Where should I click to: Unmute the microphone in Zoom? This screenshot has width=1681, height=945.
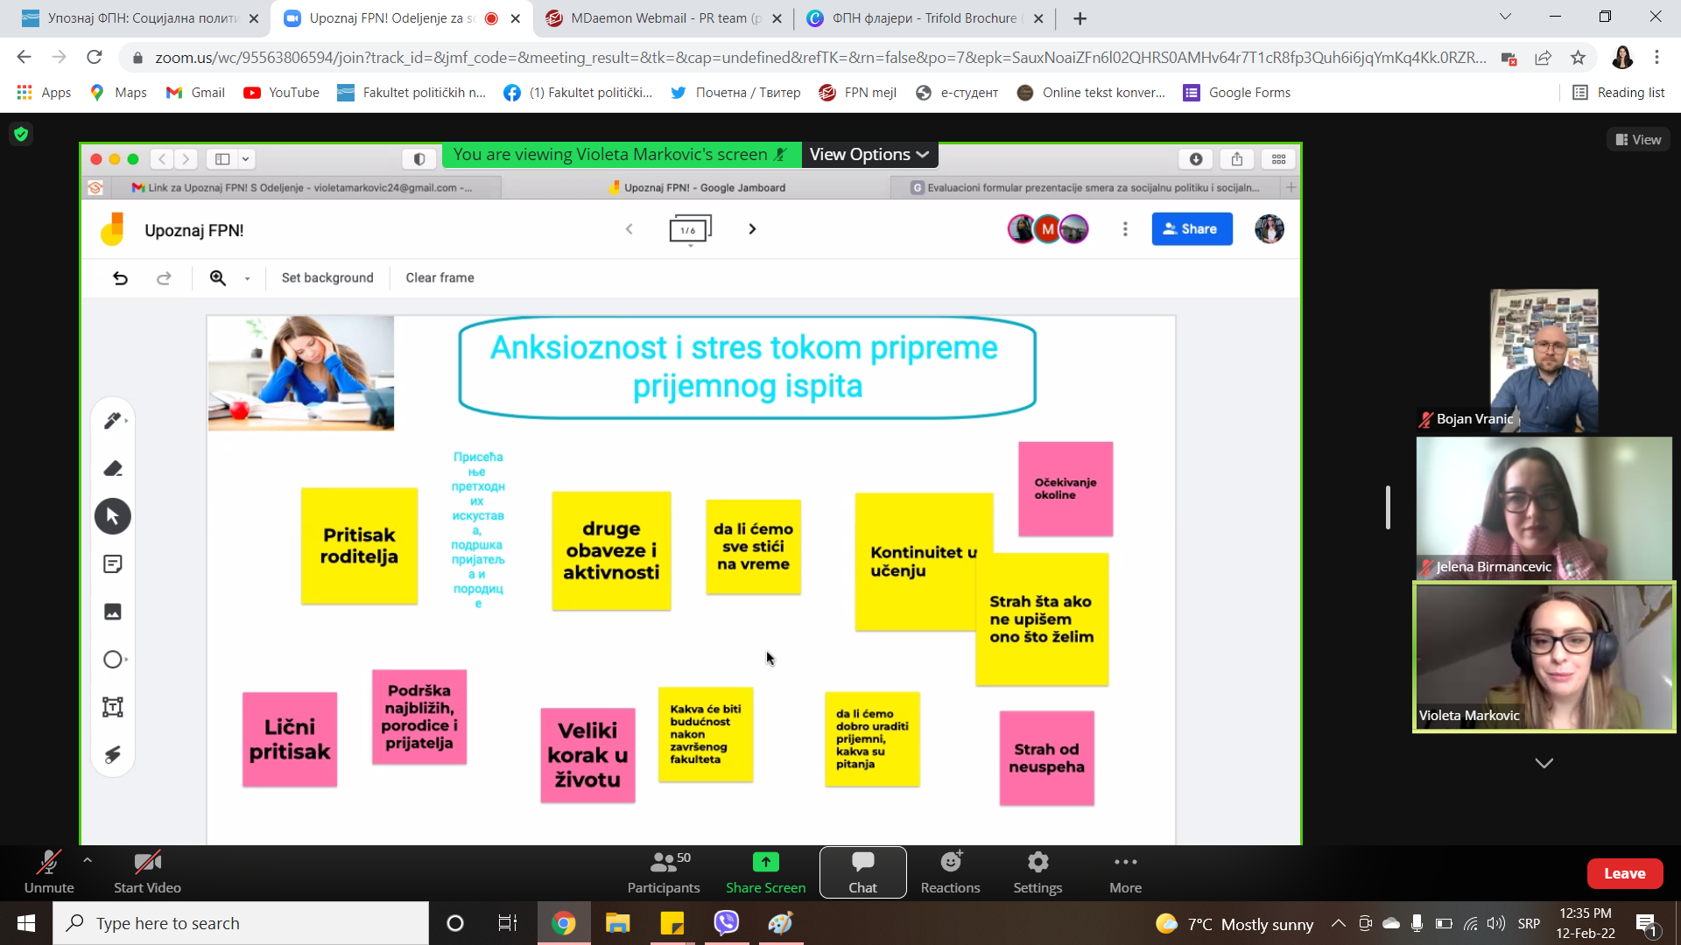[x=49, y=872]
